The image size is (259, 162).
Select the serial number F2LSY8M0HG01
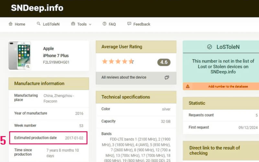56,62
